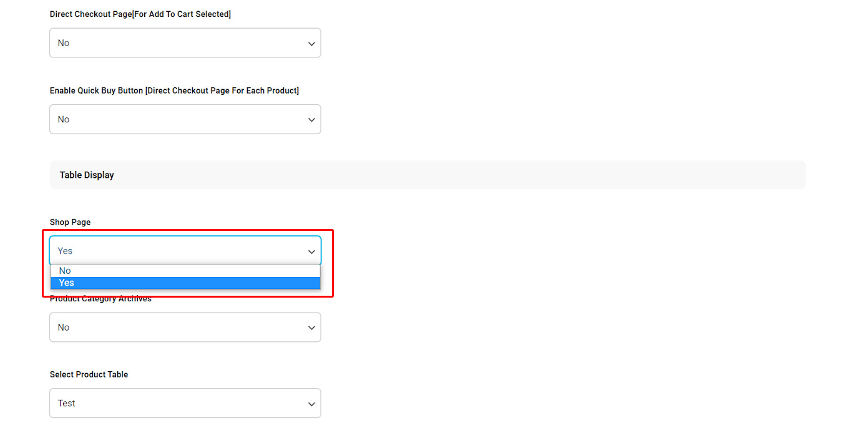
Task: Click the chevron arrow in Select Product Table dropdown
Action: pyautogui.click(x=311, y=404)
